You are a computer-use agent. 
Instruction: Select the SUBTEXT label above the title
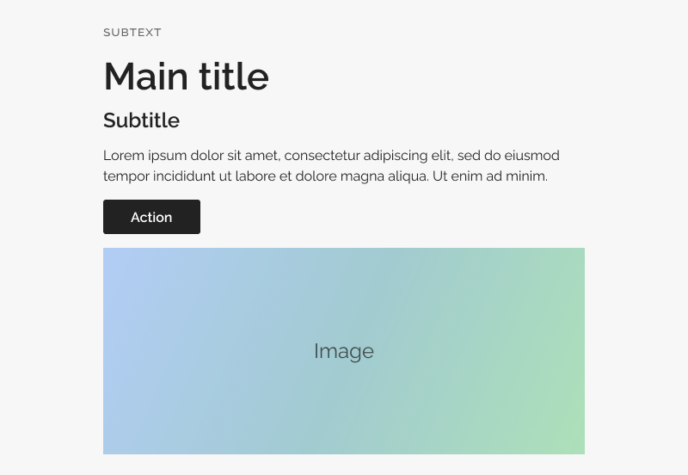pos(132,33)
